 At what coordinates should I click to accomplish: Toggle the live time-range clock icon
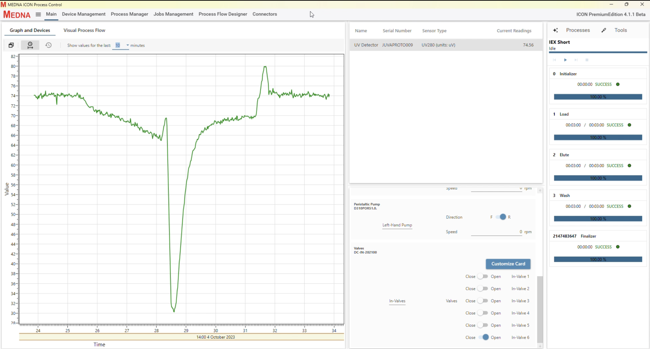(x=30, y=45)
